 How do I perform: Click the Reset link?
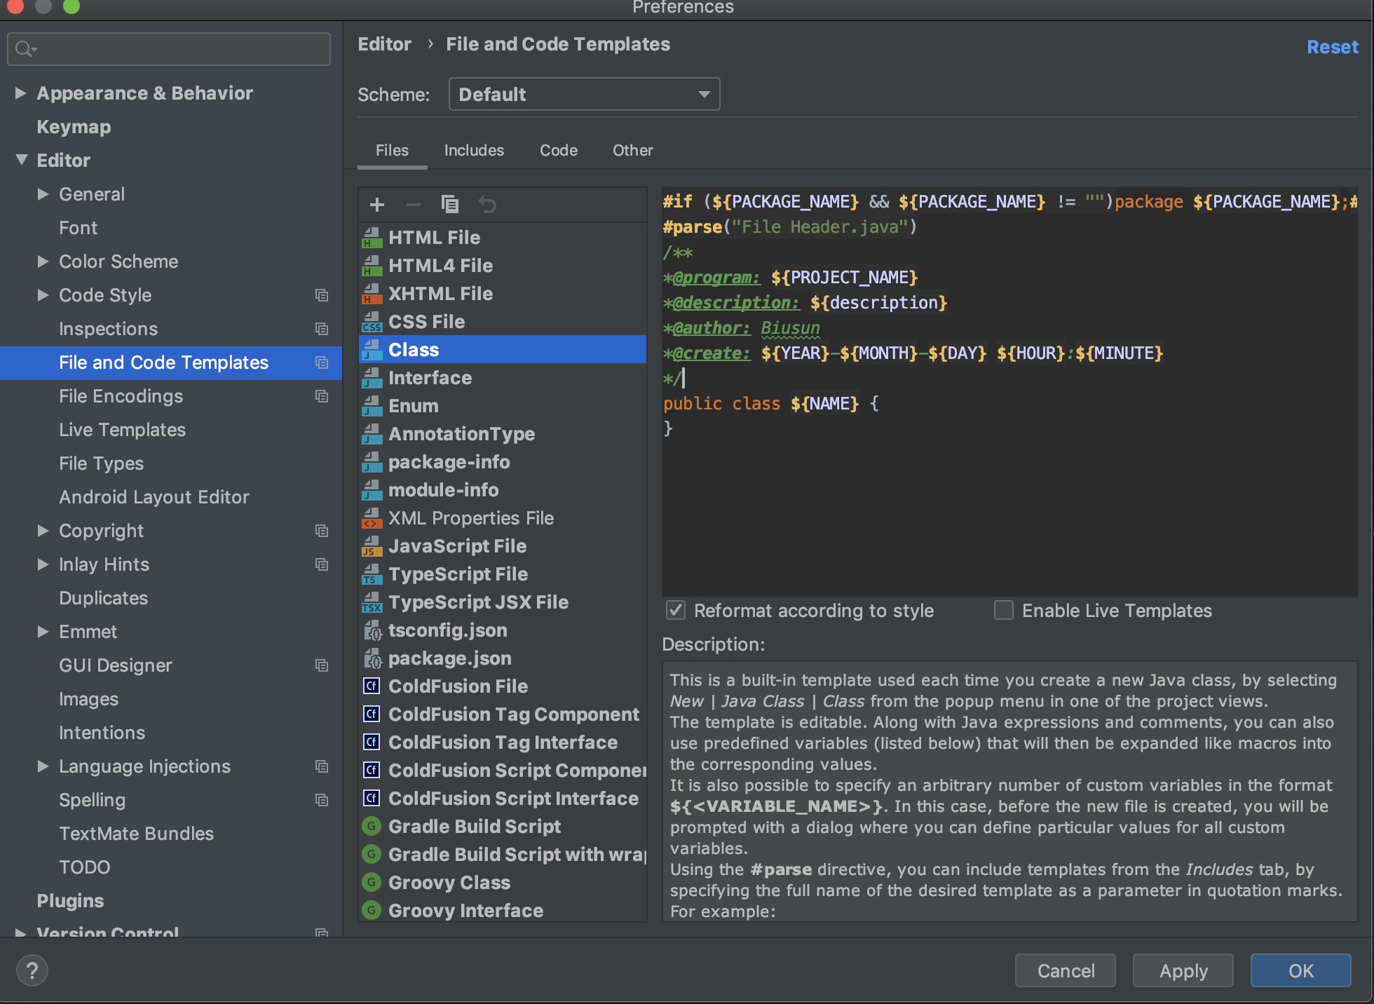1332,47
